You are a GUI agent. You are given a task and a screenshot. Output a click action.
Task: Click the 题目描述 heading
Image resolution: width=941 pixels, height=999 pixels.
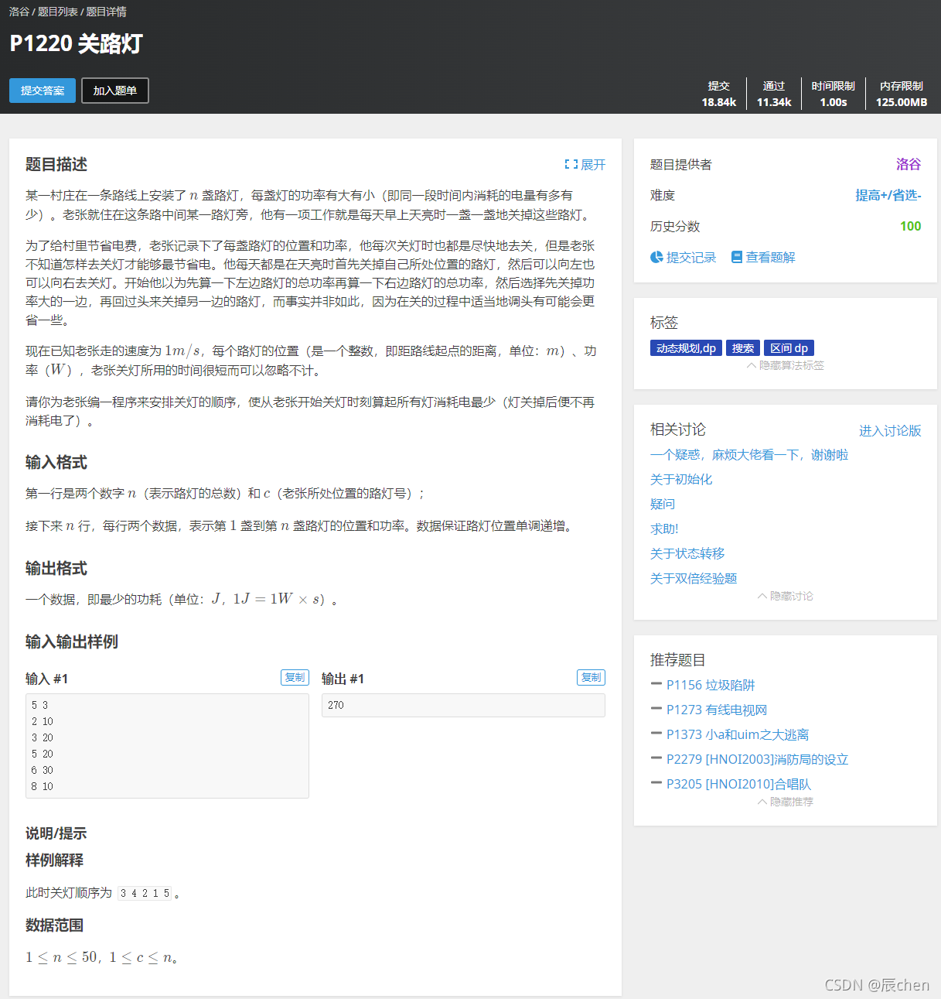click(x=56, y=164)
